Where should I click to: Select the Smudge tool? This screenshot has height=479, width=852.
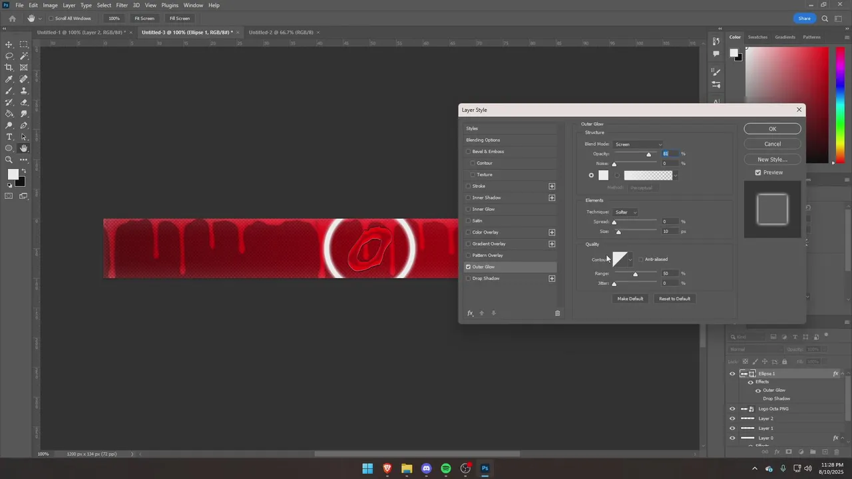coord(24,114)
